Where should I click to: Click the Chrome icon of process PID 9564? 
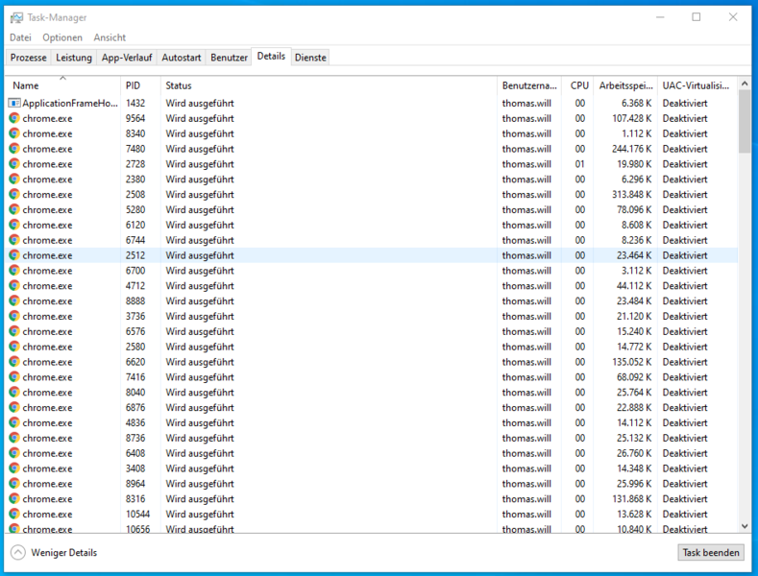(x=14, y=118)
